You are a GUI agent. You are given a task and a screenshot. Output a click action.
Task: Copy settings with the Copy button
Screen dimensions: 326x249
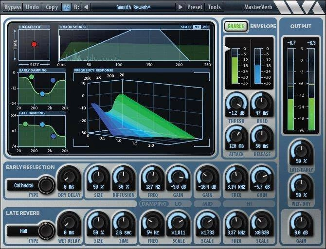(x=52, y=7)
